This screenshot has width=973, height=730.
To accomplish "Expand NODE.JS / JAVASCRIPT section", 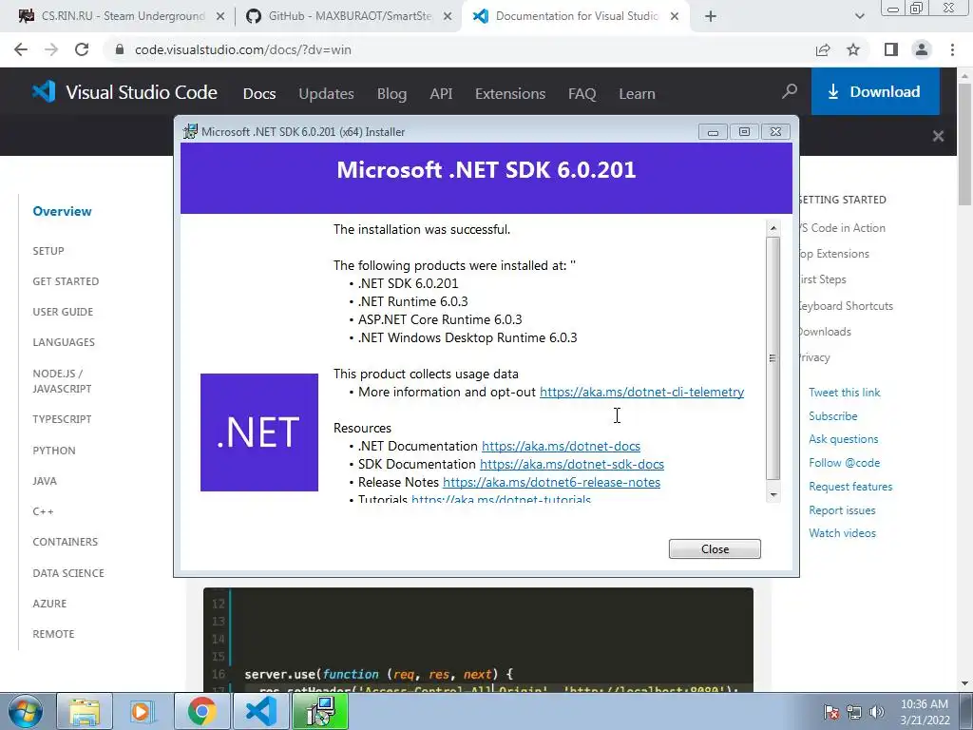I will coord(62,380).
